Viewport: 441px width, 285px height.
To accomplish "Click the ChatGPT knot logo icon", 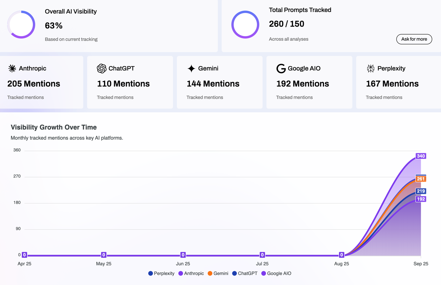I will coord(101,68).
